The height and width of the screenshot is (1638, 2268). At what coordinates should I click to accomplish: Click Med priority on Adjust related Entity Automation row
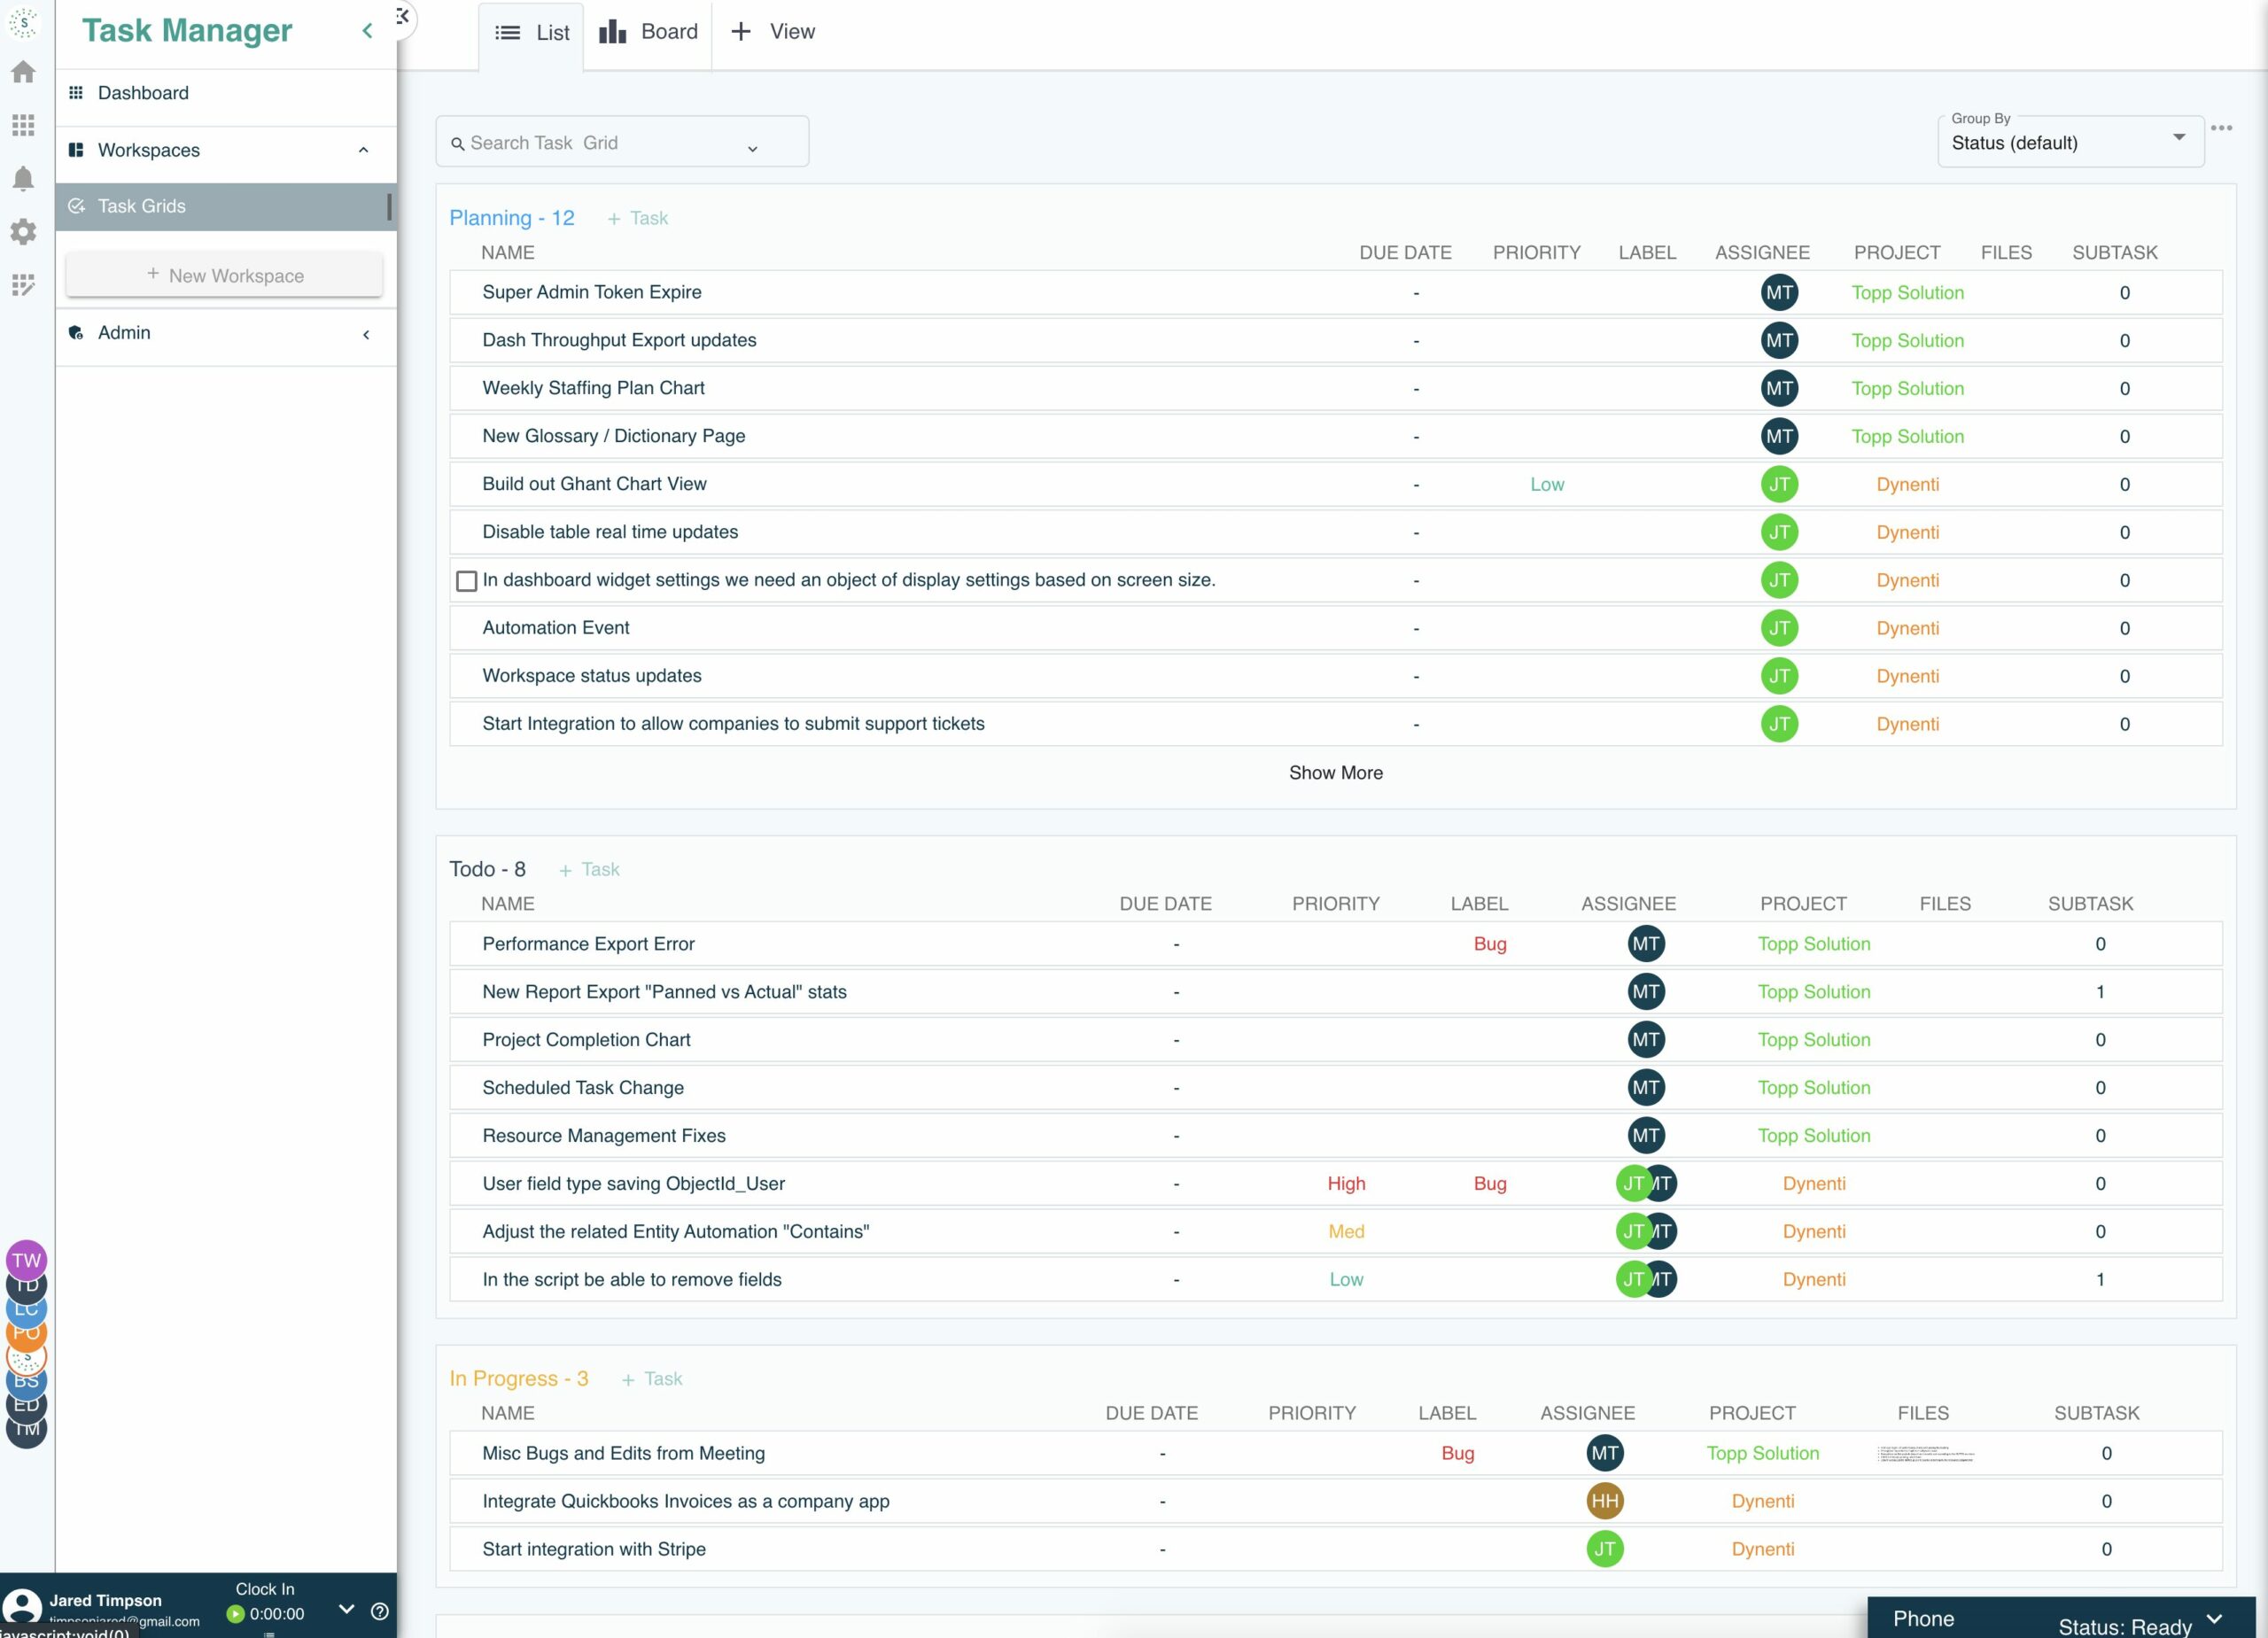(1346, 1232)
